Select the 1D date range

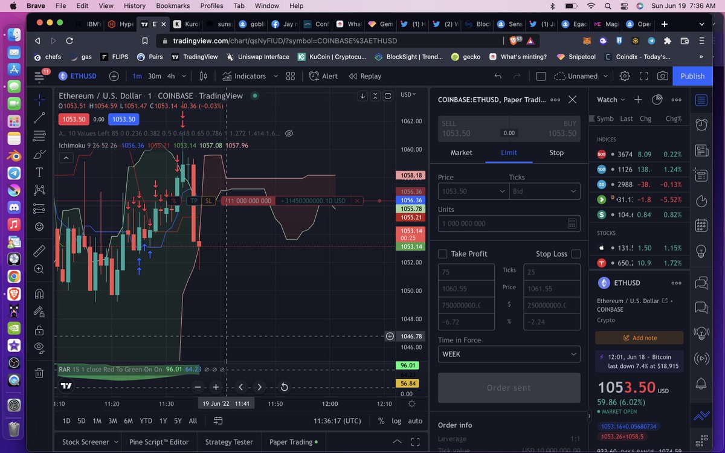(x=66, y=421)
